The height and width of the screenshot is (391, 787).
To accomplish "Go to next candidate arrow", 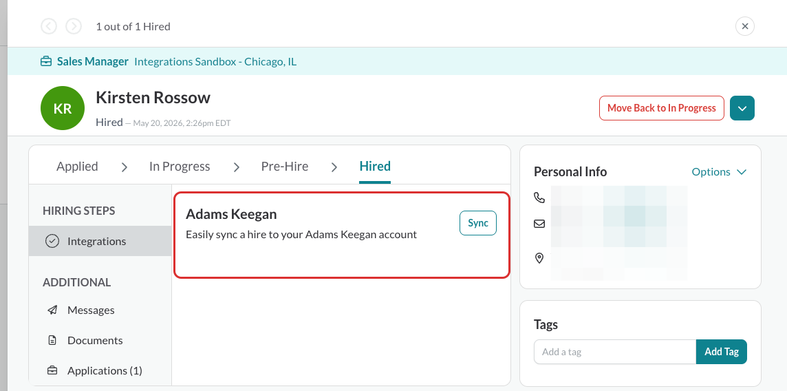I will tap(74, 26).
